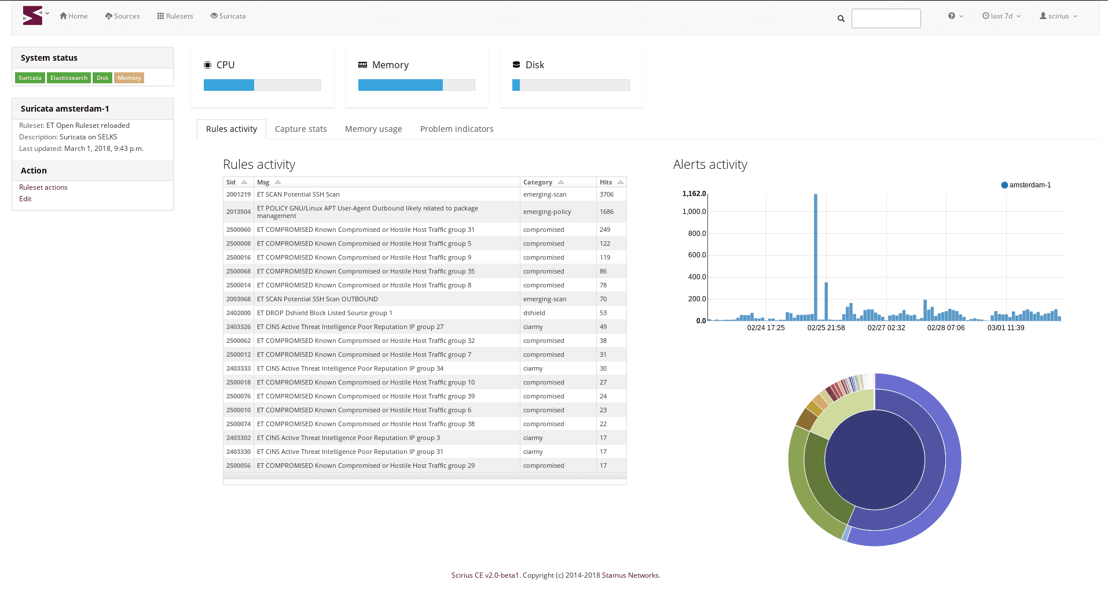Click the CPU chip icon
The image size is (1108, 591).
[x=208, y=65]
